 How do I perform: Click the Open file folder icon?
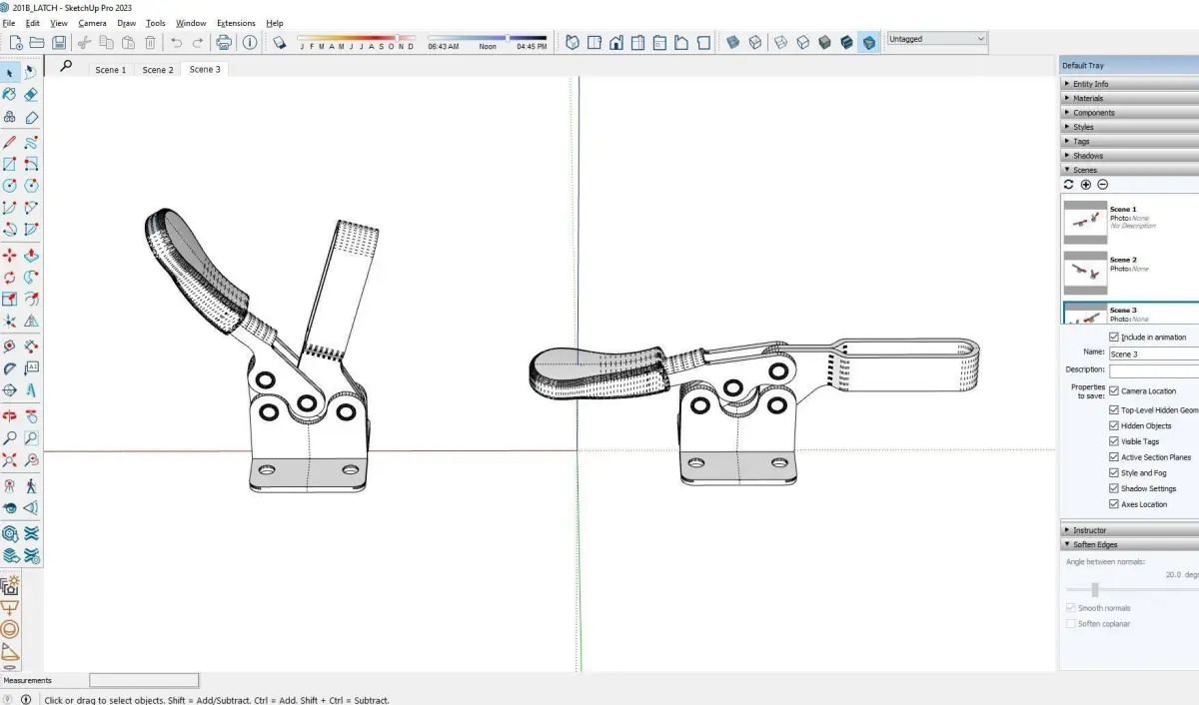point(37,42)
